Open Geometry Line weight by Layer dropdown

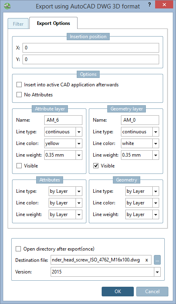(x=142, y=214)
